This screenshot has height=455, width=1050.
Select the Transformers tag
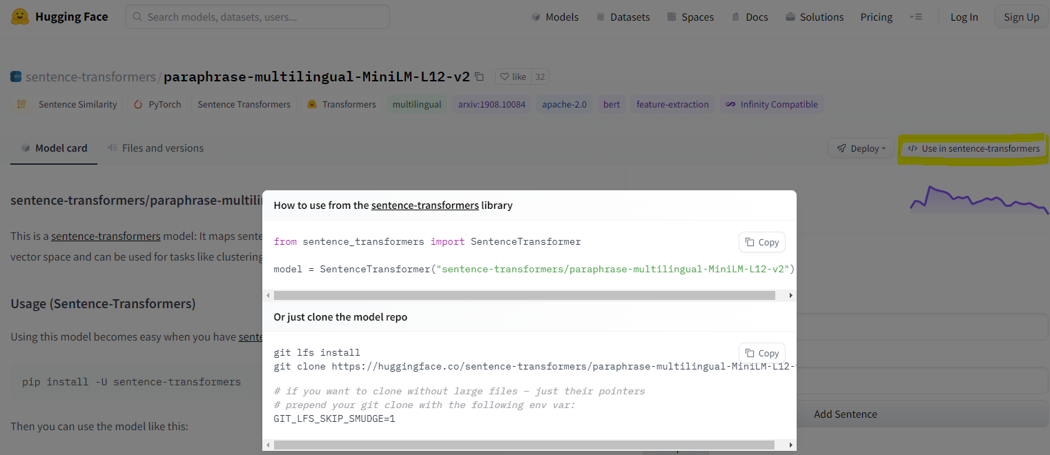[342, 104]
